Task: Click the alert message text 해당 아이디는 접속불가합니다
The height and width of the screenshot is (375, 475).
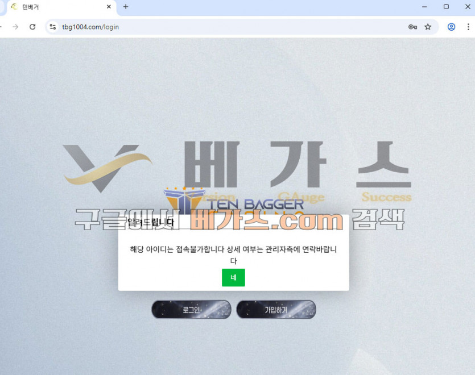Action: [177, 249]
